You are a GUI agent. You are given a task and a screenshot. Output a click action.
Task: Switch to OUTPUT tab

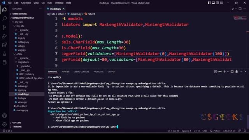[111, 72]
